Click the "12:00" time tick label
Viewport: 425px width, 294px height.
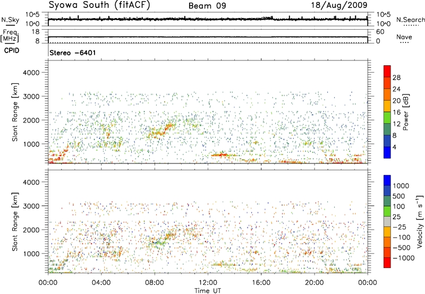click(208, 283)
